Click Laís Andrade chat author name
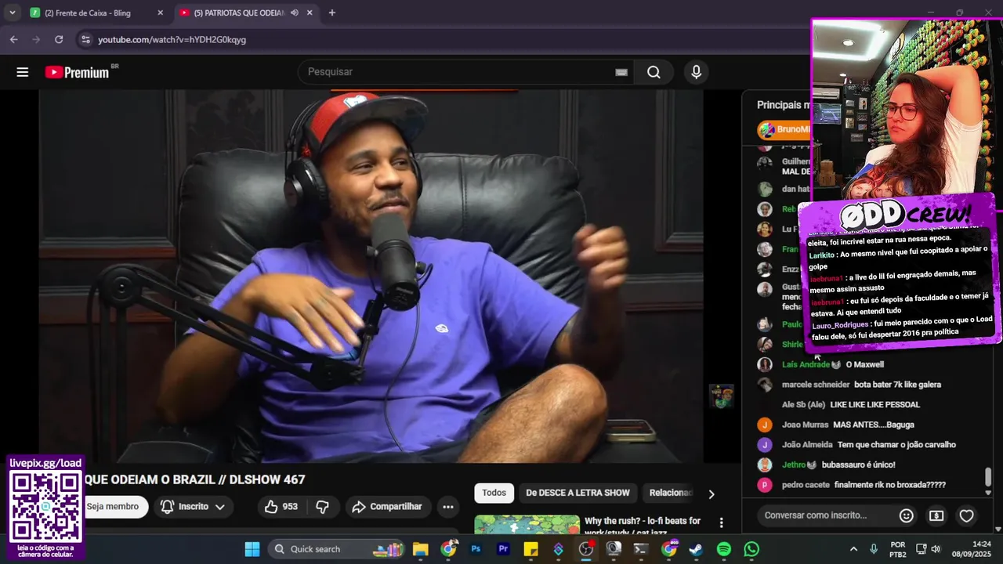The width and height of the screenshot is (1003, 564). tap(806, 364)
